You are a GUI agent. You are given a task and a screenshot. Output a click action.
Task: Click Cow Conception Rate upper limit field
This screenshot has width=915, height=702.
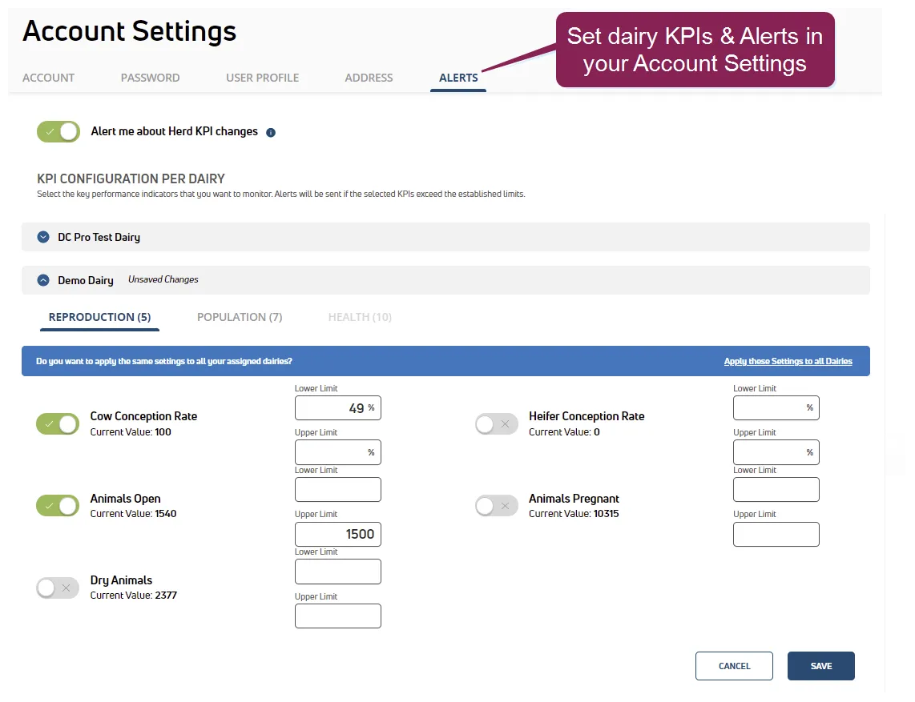[x=338, y=452]
